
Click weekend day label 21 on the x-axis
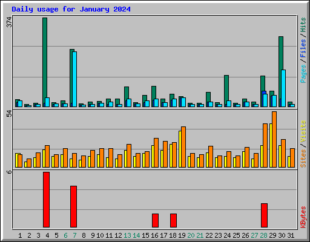point(200,235)
